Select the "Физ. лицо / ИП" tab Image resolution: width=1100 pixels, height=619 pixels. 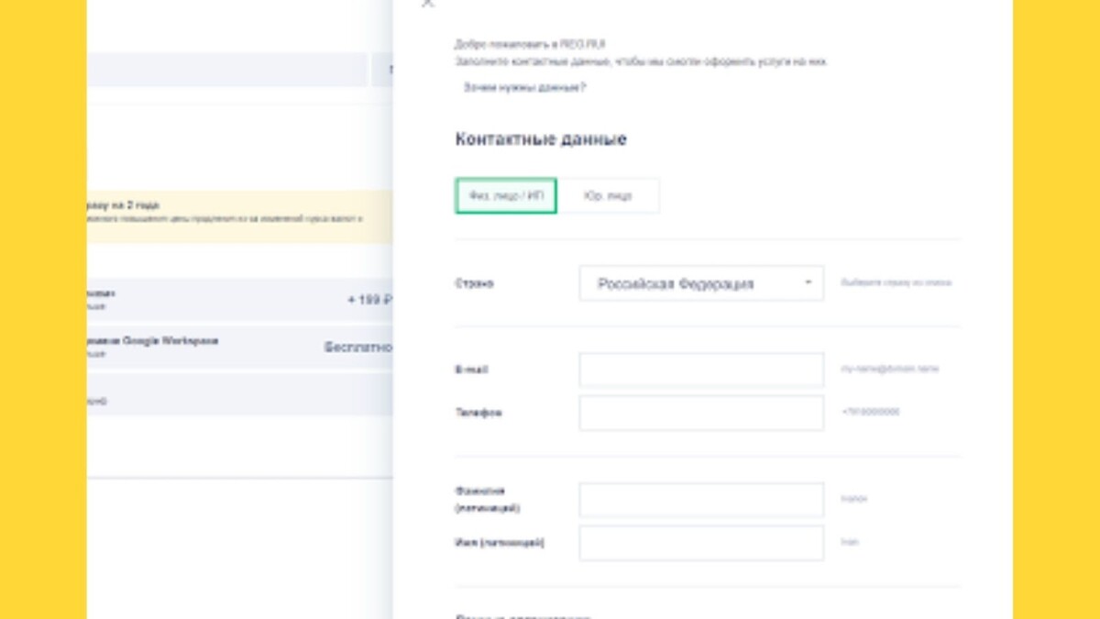506,195
